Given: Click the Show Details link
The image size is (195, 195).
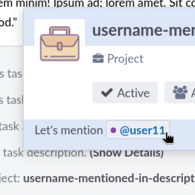Looking at the screenshot, I should (127, 153).
